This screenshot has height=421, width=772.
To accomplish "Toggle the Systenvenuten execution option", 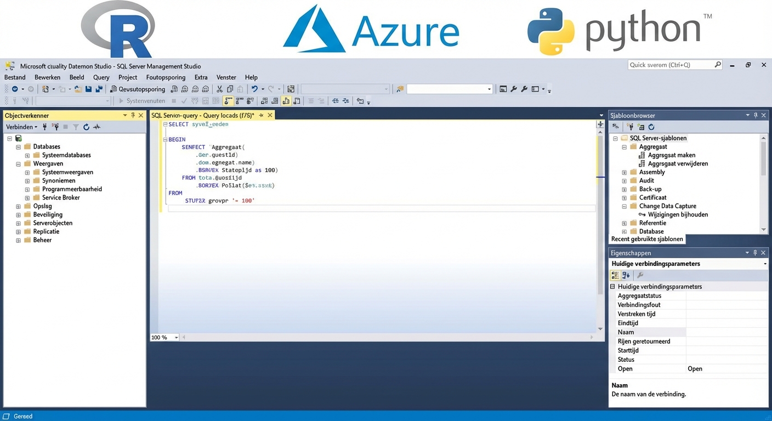I will tap(145, 100).
